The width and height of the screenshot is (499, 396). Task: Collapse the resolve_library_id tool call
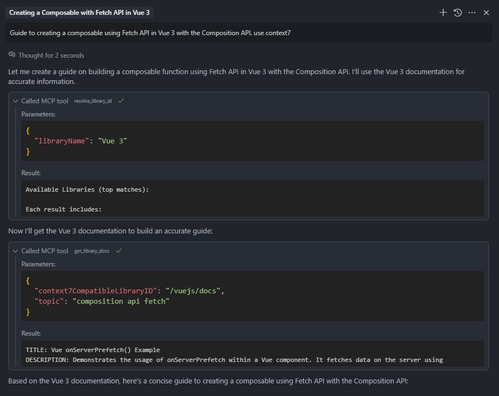(15, 101)
